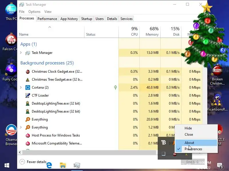Collapse view with Fewer details chevron
Screen dimensions: 229x171
click(22, 162)
